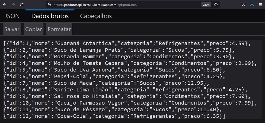Go back to the previous page
The image size is (265, 123).
pyautogui.click(x=5, y=5)
